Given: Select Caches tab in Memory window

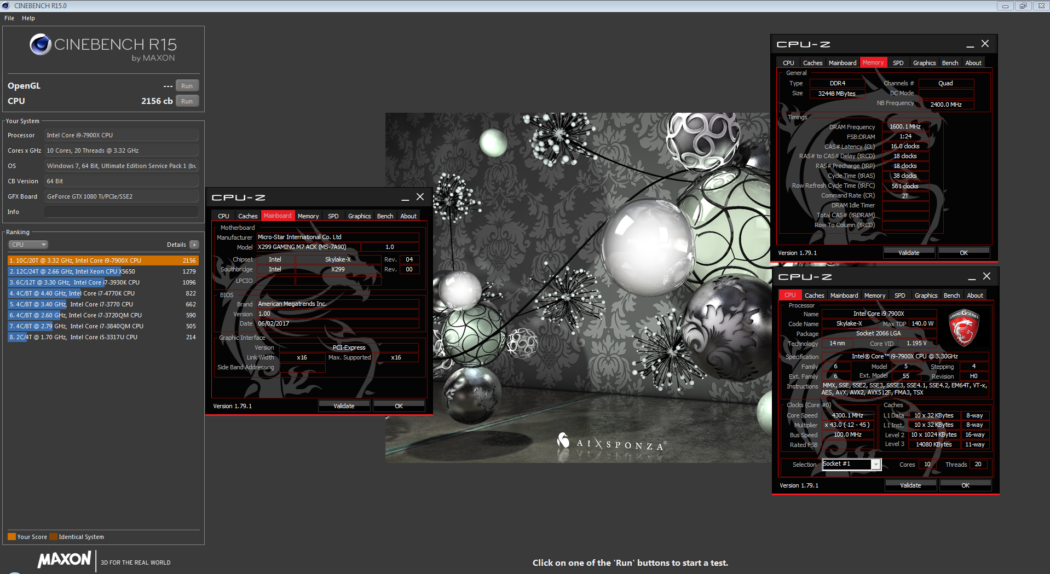Looking at the screenshot, I should [x=813, y=63].
